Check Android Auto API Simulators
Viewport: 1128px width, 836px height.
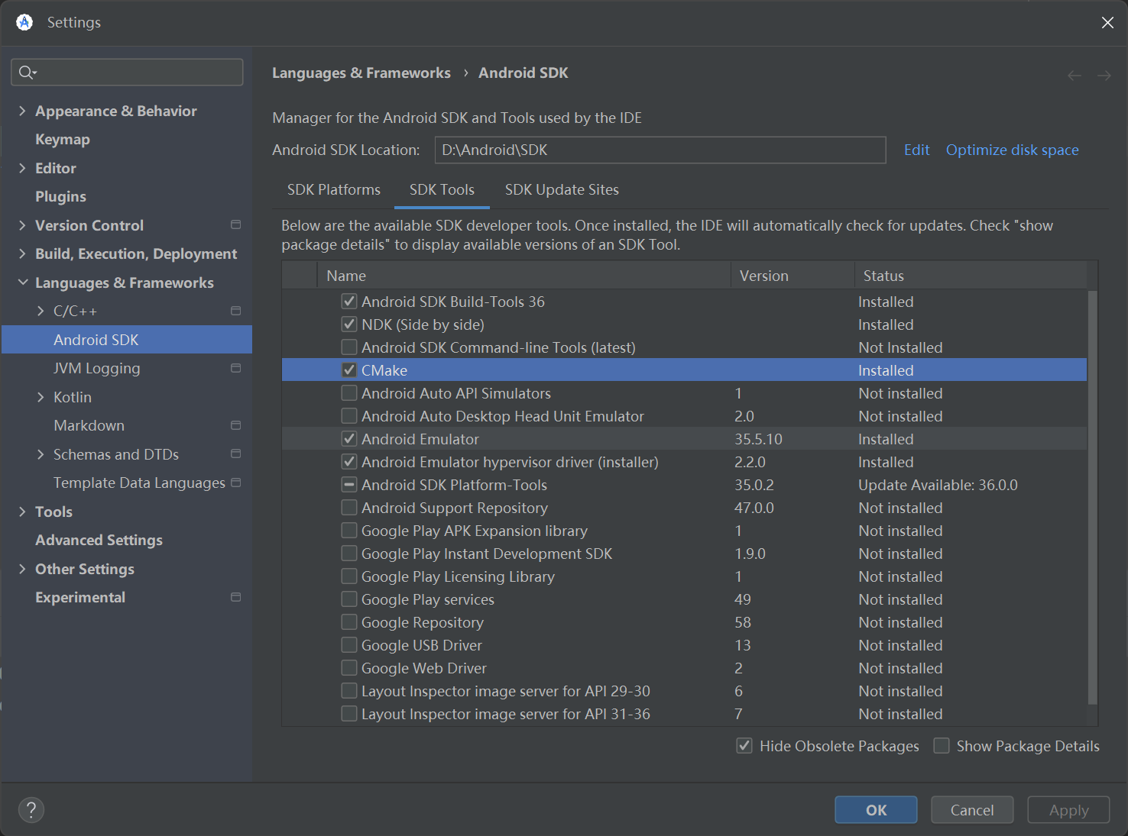(349, 393)
